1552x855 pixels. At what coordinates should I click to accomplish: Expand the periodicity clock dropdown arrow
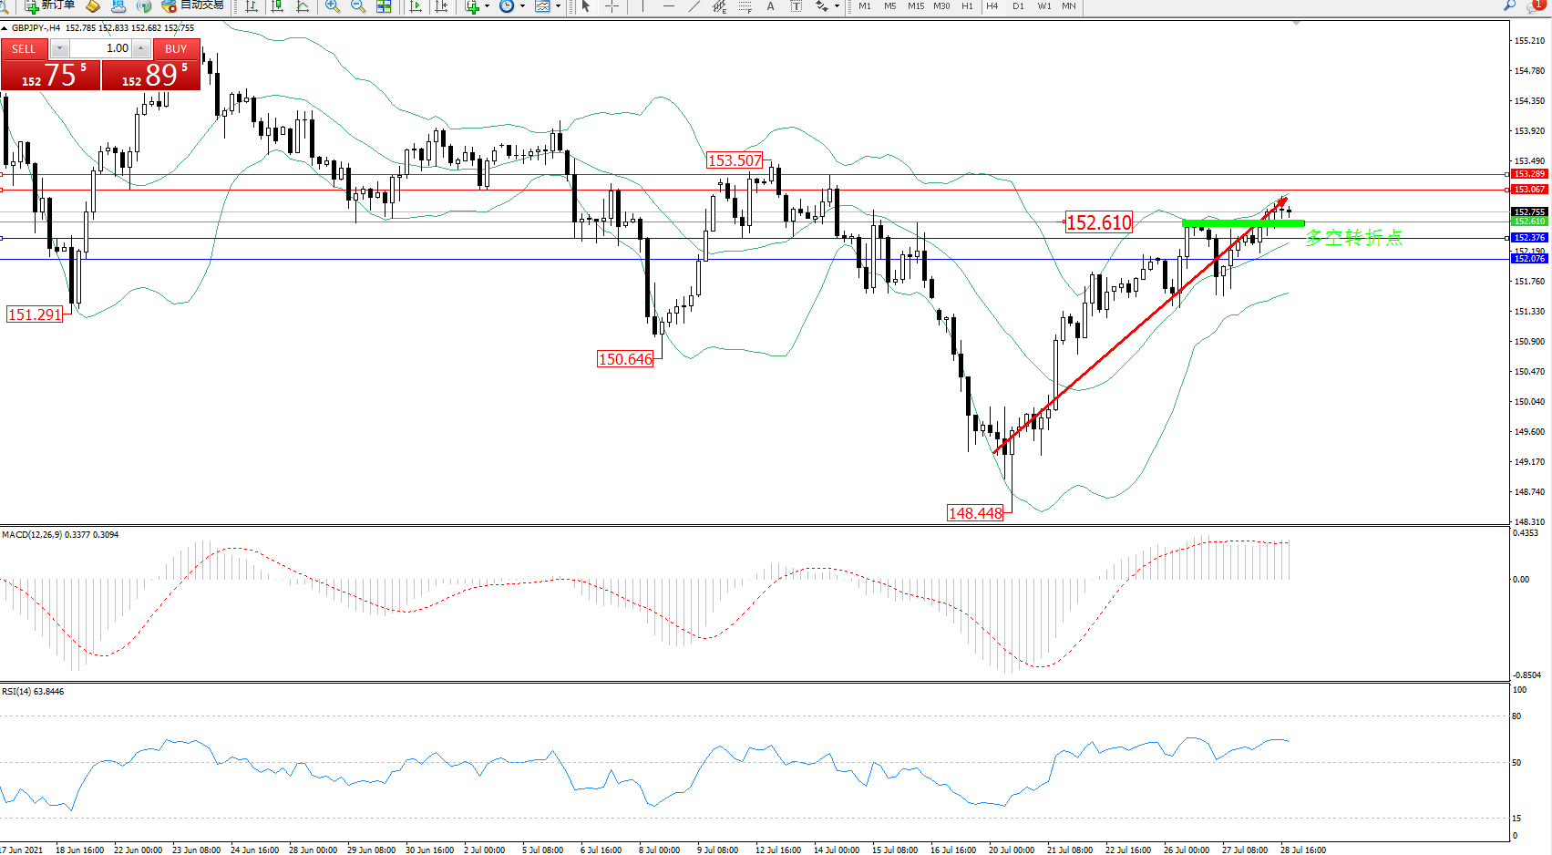click(522, 6)
